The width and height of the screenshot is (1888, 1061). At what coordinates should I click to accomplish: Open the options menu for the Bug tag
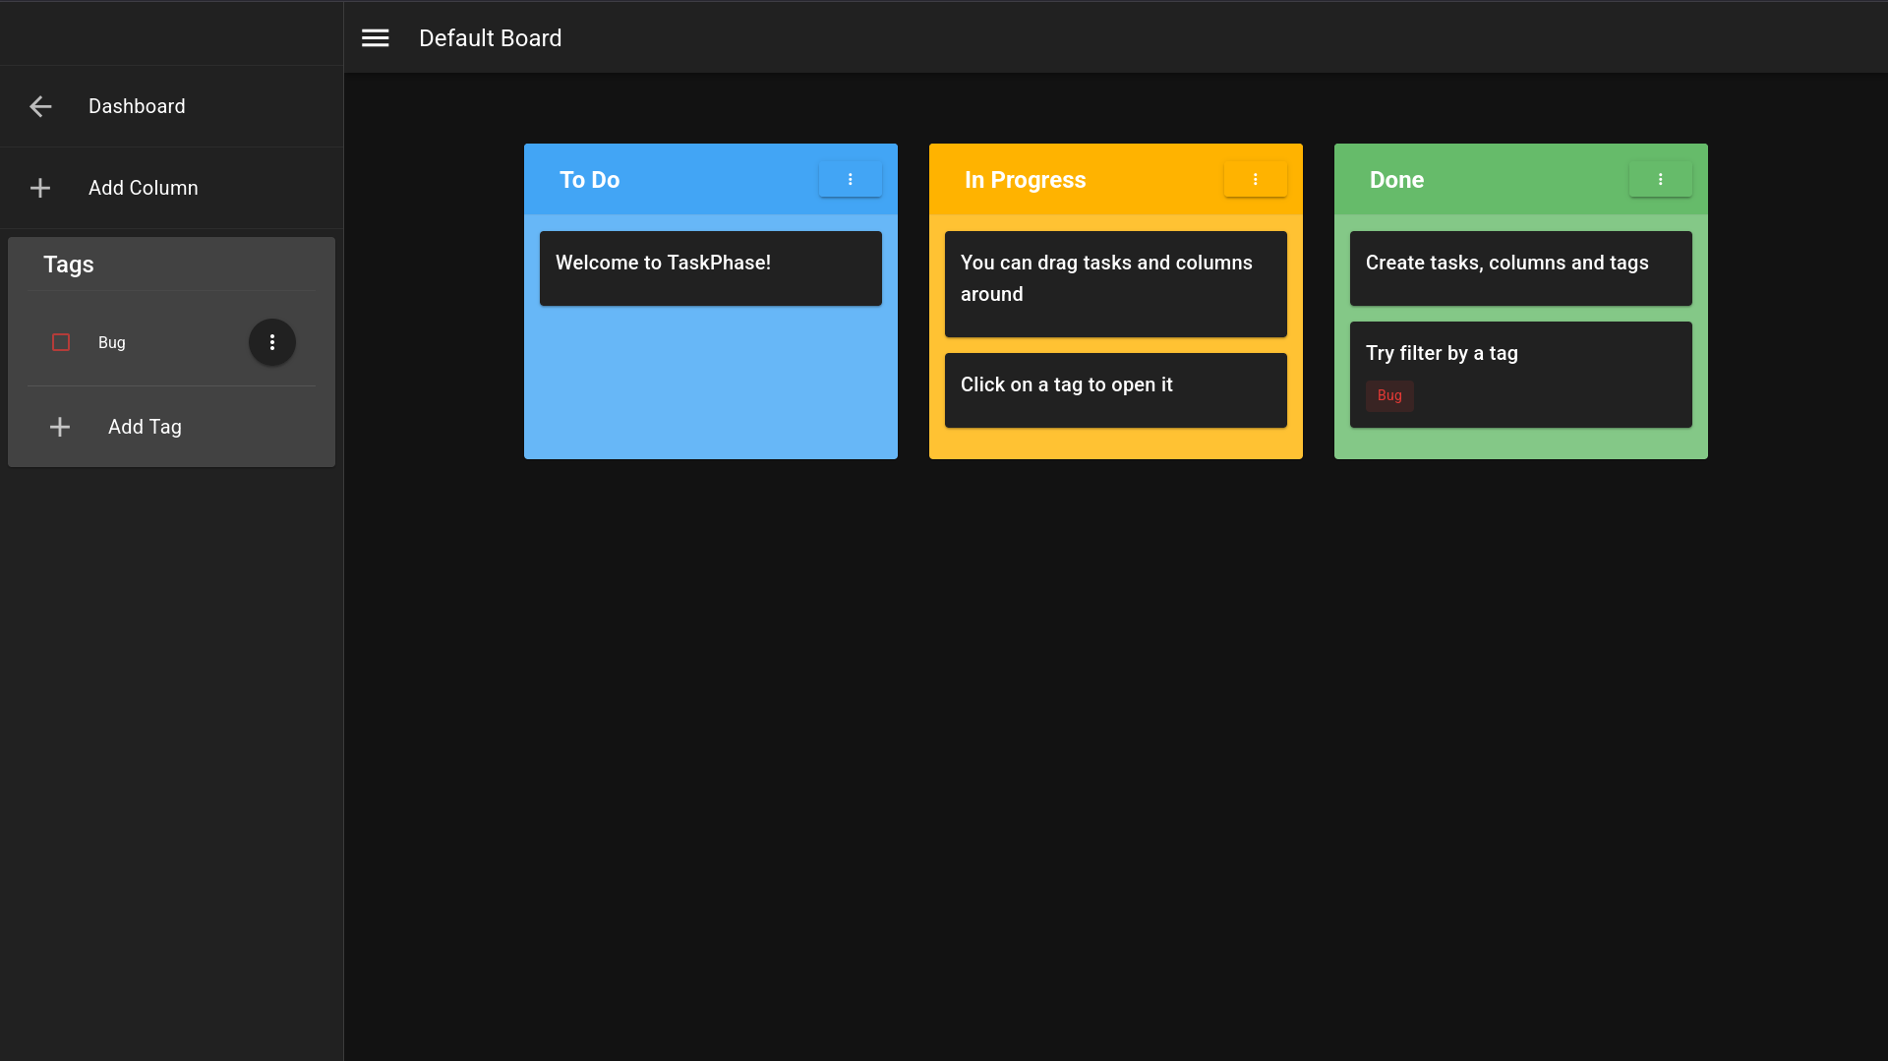[272, 342]
